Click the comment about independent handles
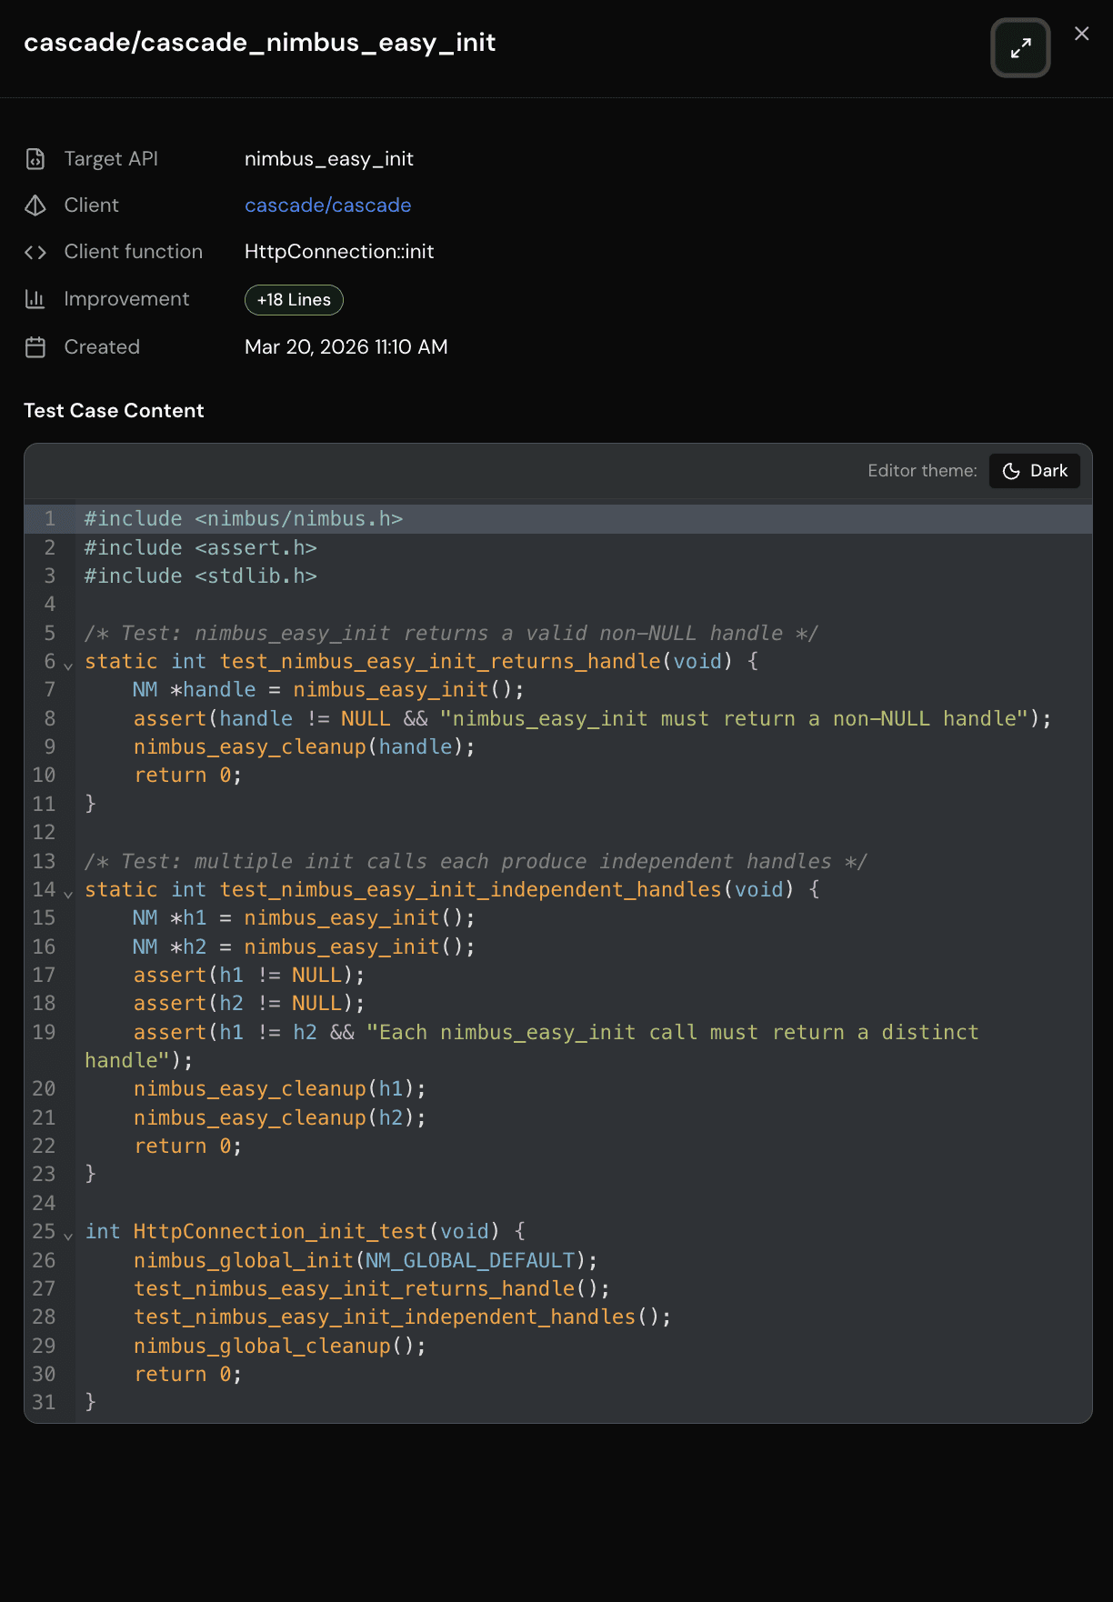The width and height of the screenshot is (1113, 1602). [x=476, y=862]
